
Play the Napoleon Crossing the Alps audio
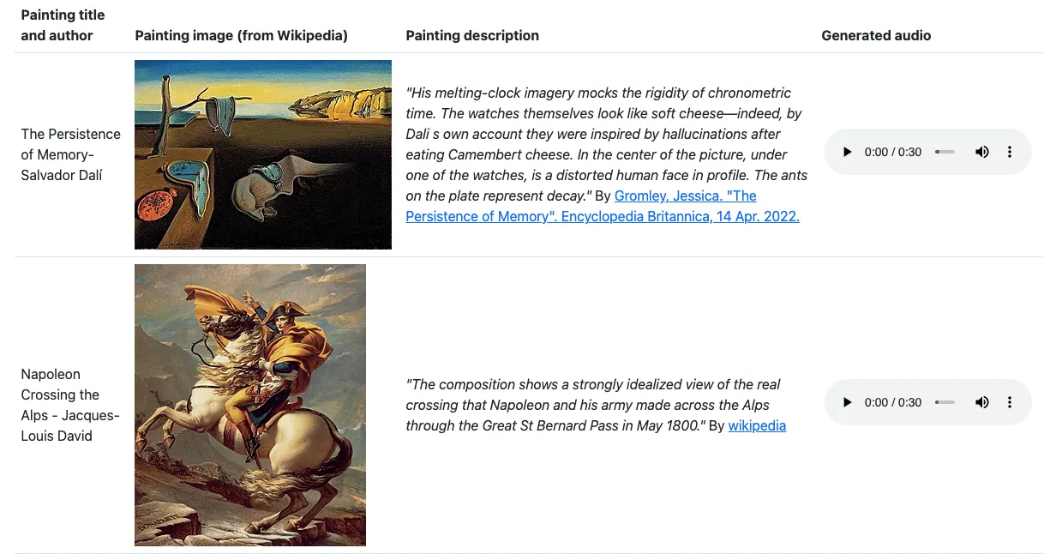848,402
